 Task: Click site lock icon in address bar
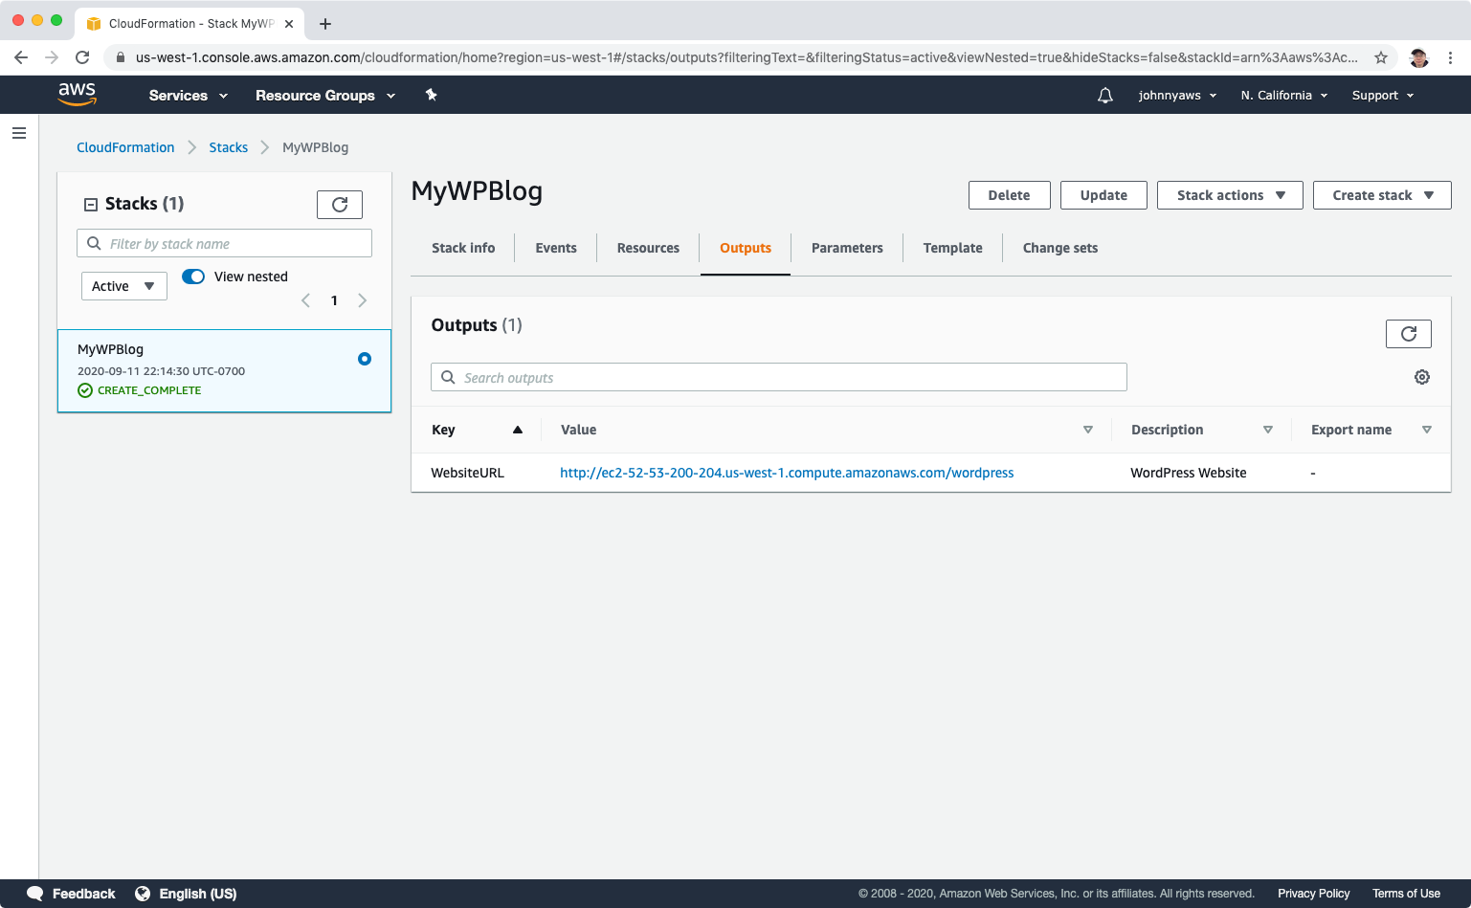coord(120,57)
